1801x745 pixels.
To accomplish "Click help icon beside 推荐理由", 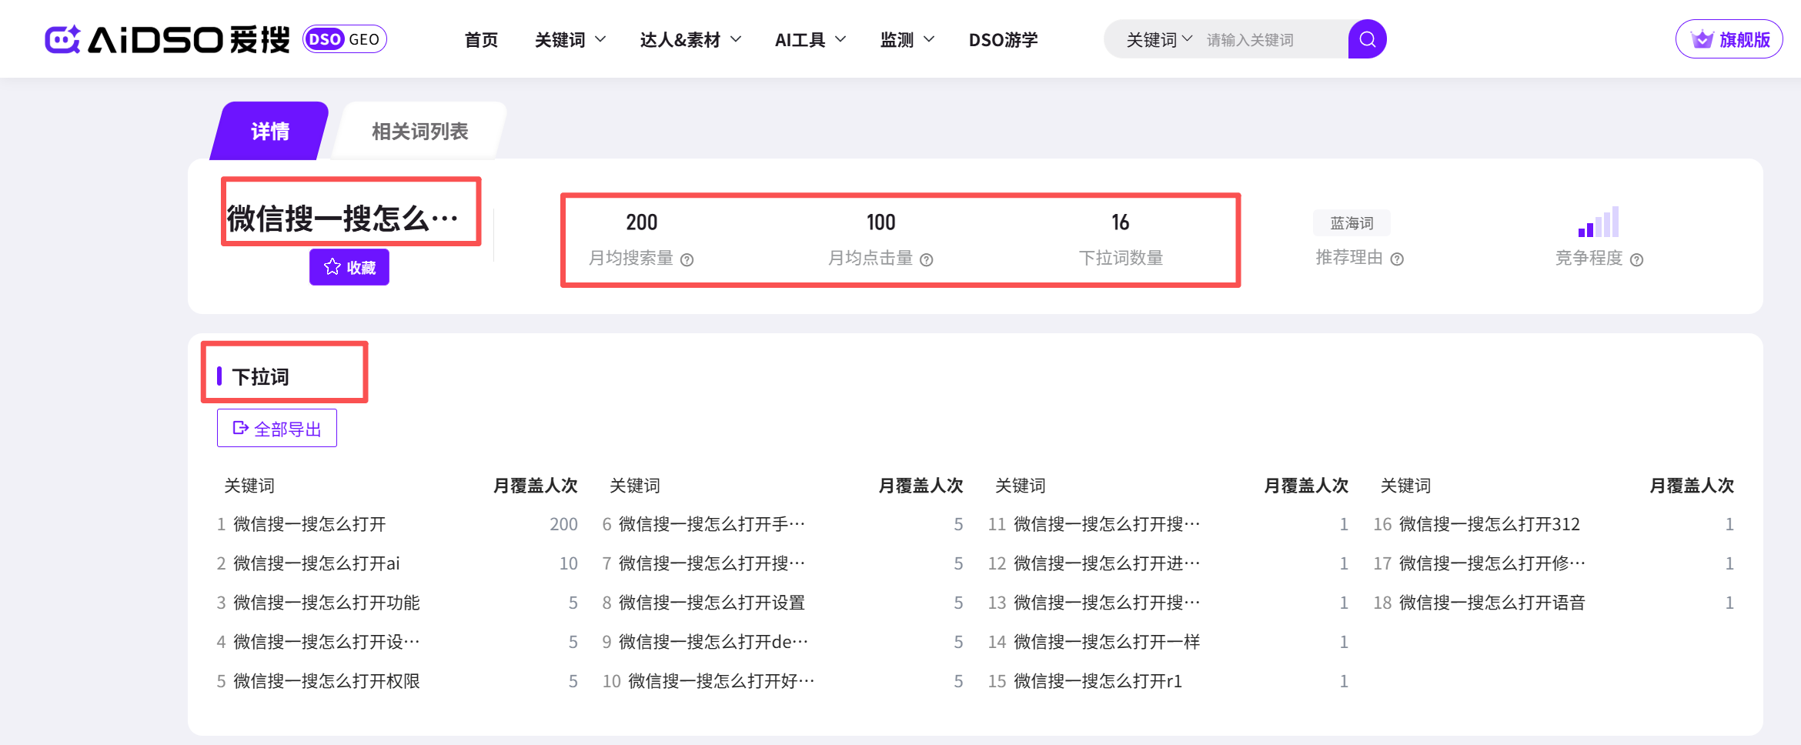I will click(1397, 259).
